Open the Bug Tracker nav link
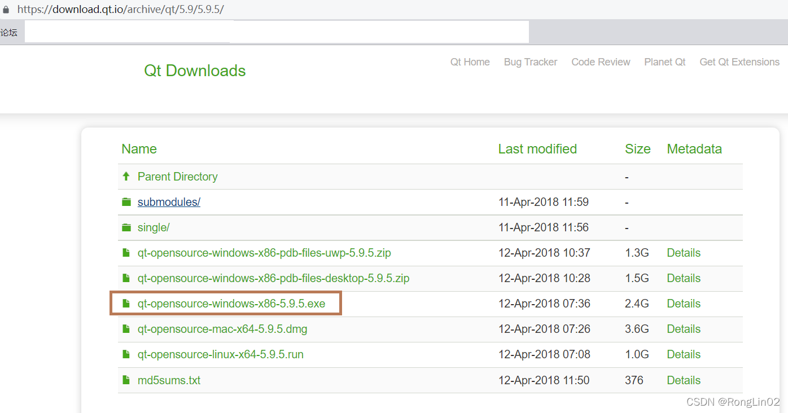Screen dimensions: 788x413 pos(531,62)
